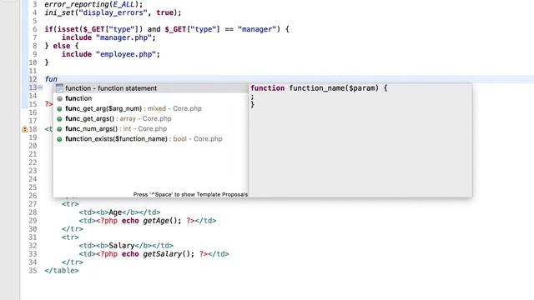Select 'function - function statement' template proposal

(x=151, y=88)
